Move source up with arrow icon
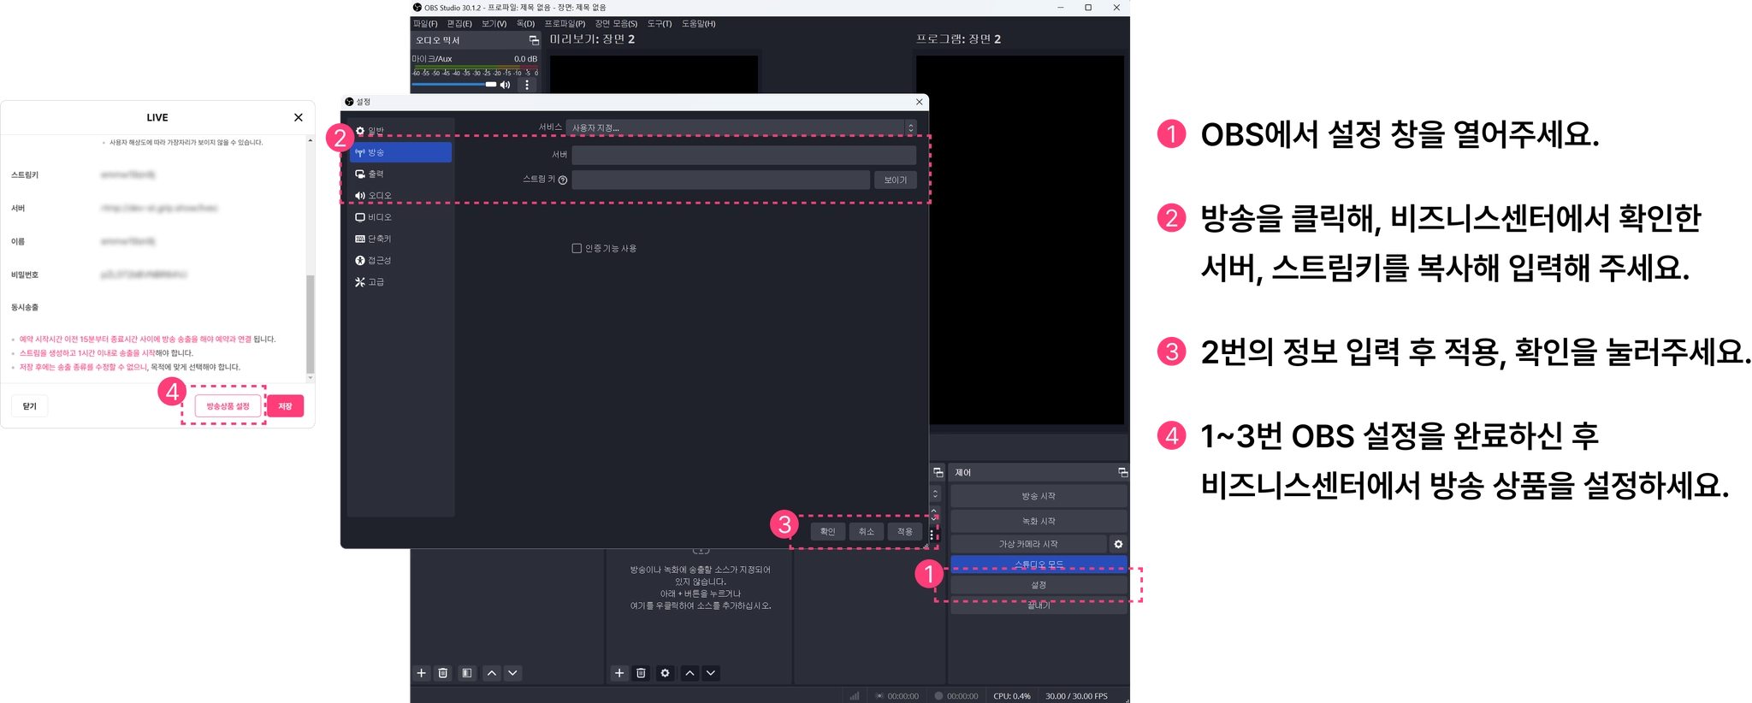This screenshot has height=703, width=1752. [690, 673]
